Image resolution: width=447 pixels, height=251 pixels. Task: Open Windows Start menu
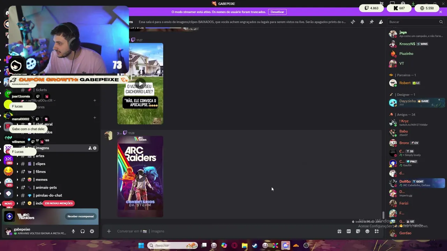[141, 245]
